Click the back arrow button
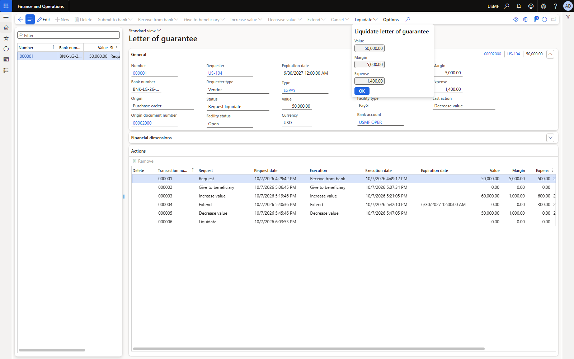This screenshot has height=359, width=574. [20, 19]
